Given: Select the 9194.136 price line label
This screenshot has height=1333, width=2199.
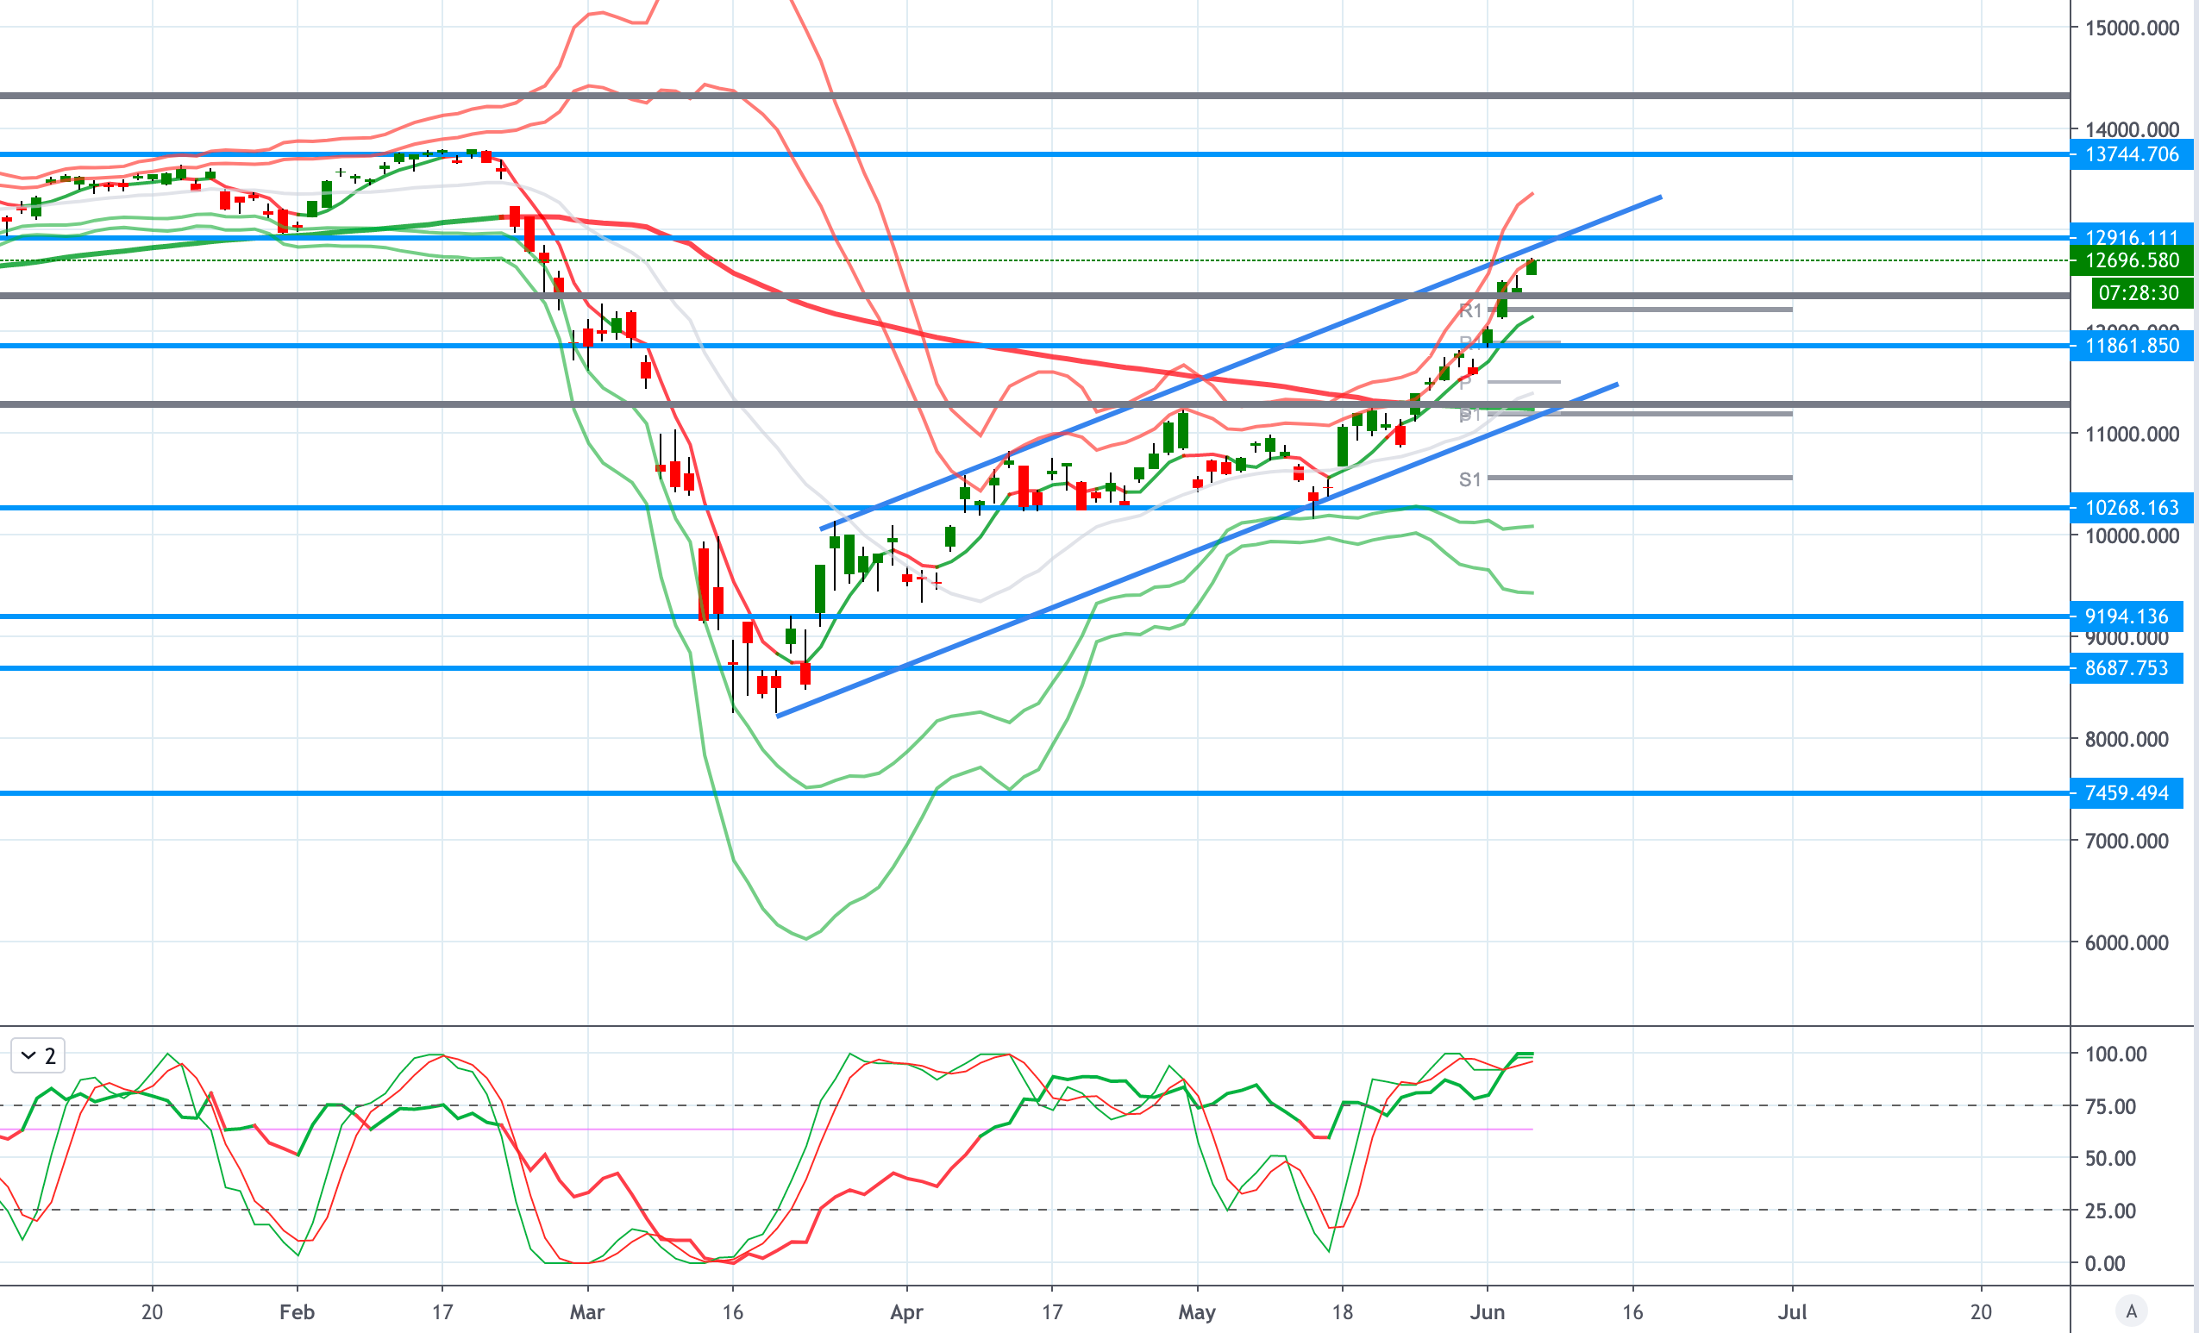Looking at the screenshot, I should tap(2126, 616).
